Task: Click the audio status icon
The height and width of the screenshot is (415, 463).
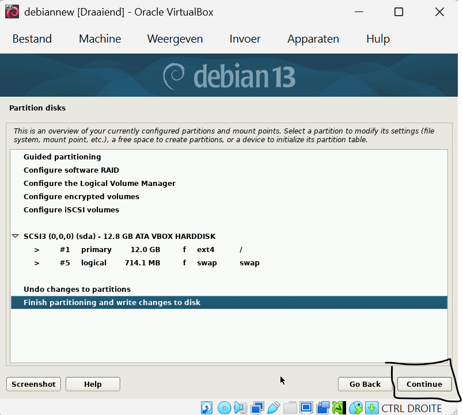Action: [241, 408]
